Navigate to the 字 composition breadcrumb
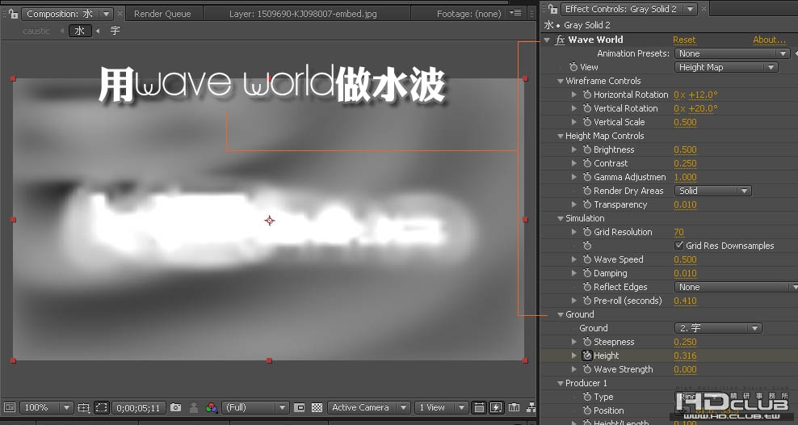 (115, 31)
